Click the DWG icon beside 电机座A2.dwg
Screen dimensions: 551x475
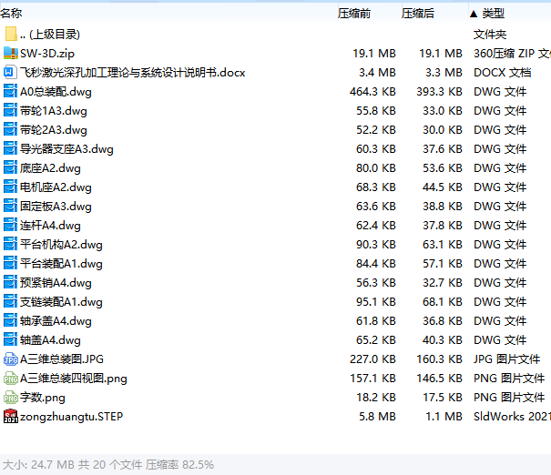(10, 187)
